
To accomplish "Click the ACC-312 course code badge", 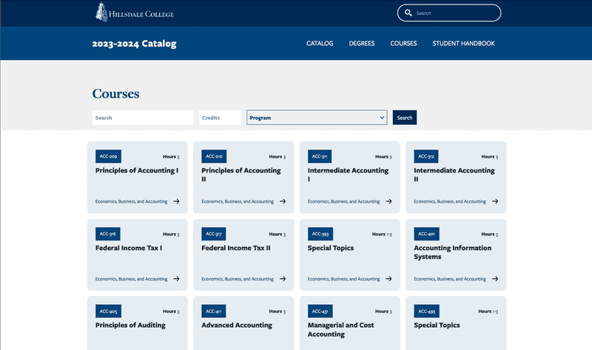I will point(426,156).
